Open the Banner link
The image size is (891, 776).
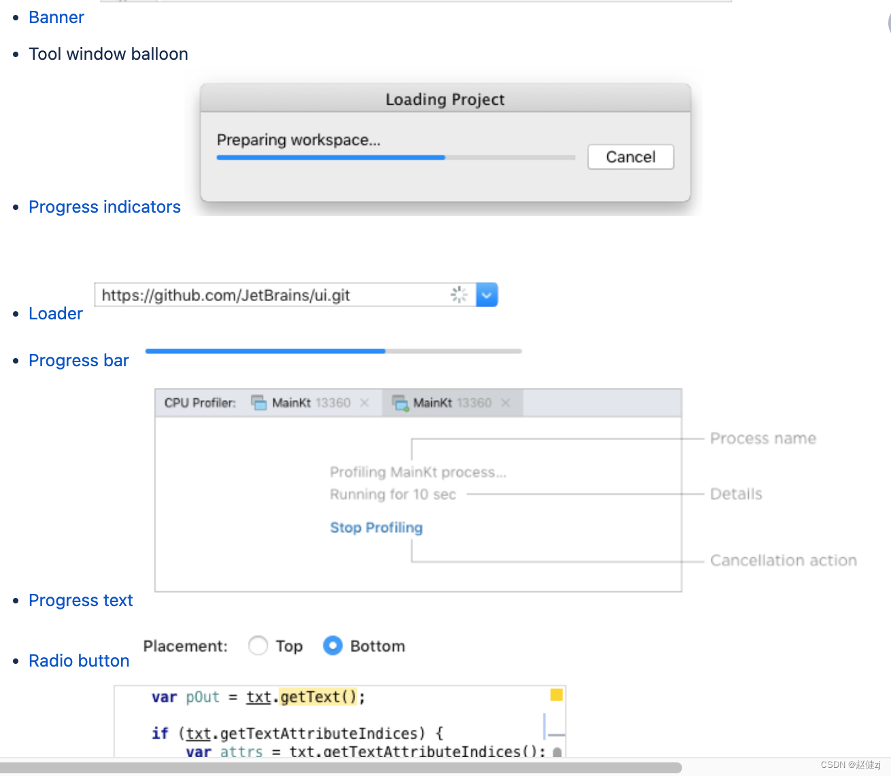click(x=56, y=18)
